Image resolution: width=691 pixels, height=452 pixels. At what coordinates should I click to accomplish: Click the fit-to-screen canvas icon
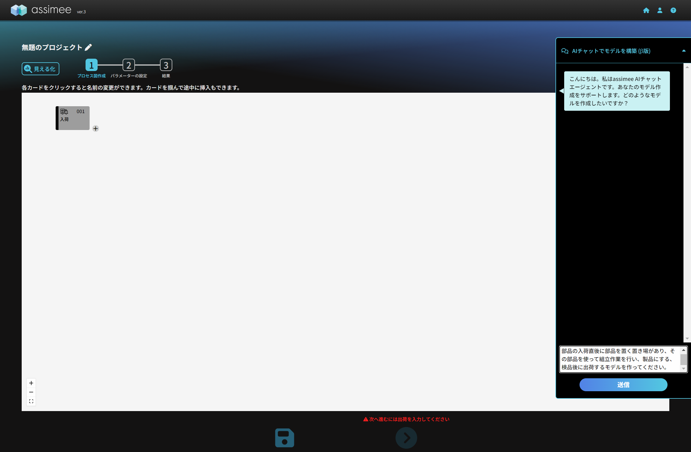click(31, 401)
